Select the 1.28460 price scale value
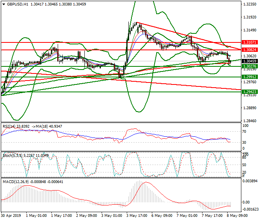Screen dimensions: 259x220 pos(250,121)
